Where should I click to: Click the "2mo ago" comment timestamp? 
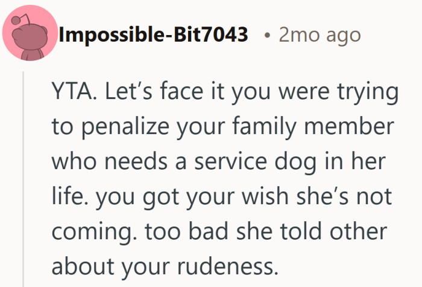320,35
